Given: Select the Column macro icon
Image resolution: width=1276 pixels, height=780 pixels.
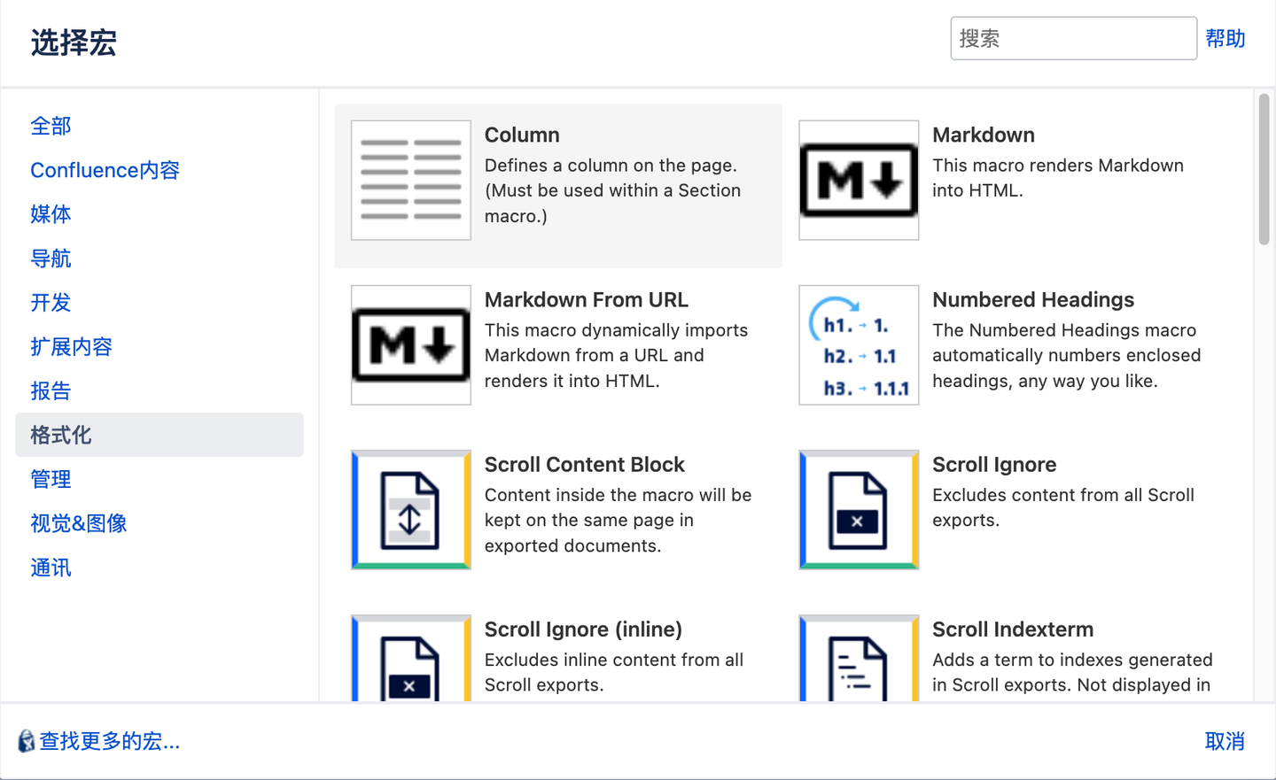Looking at the screenshot, I should (x=410, y=179).
